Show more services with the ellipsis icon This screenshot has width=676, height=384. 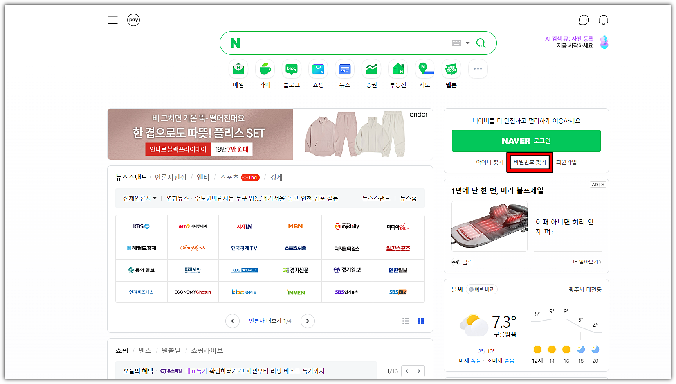tap(478, 69)
